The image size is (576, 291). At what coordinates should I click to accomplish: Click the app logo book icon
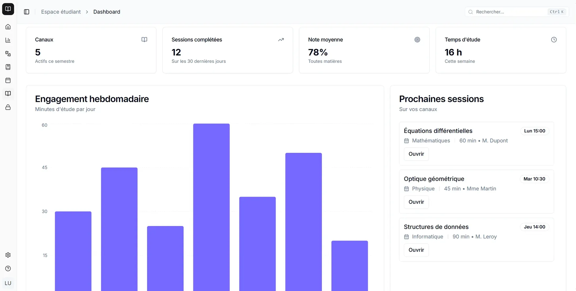coord(8,9)
